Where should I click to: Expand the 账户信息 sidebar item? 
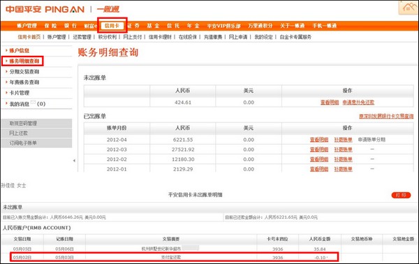(x=19, y=50)
